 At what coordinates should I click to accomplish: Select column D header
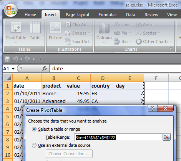[x=103, y=78]
